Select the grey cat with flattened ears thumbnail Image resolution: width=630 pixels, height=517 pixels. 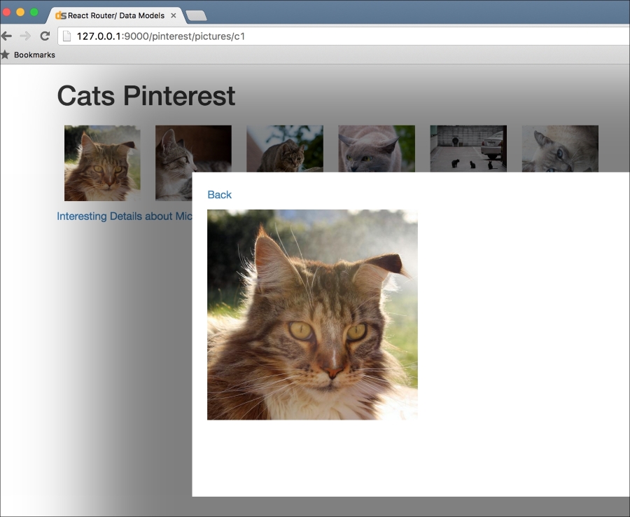[377, 149]
